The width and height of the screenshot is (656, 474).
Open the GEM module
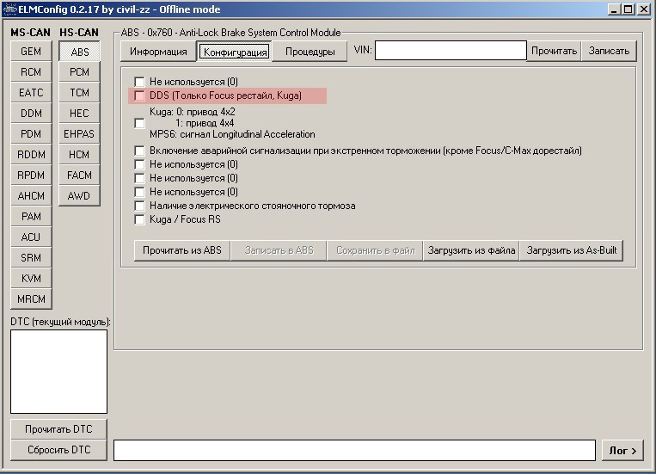[31, 52]
